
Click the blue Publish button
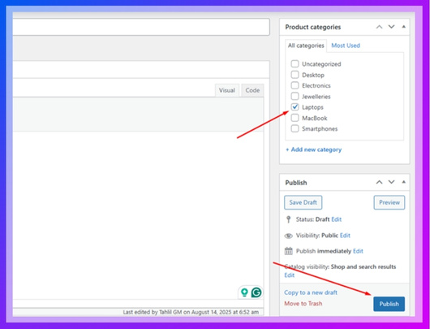pyautogui.click(x=389, y=304)
